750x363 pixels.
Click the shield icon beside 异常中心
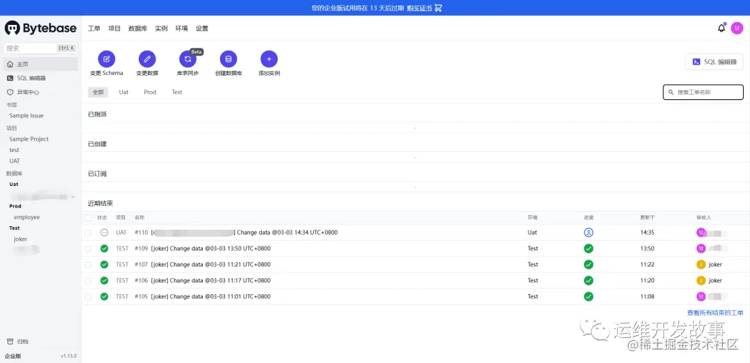(10, 92)
